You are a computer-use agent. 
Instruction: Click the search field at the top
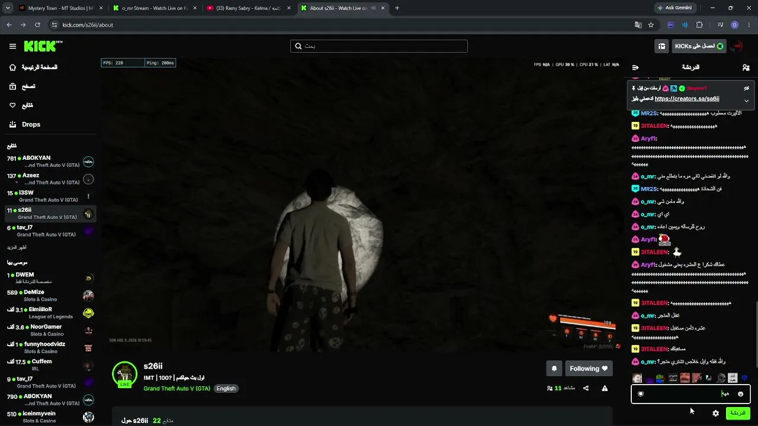coord(379,46)
